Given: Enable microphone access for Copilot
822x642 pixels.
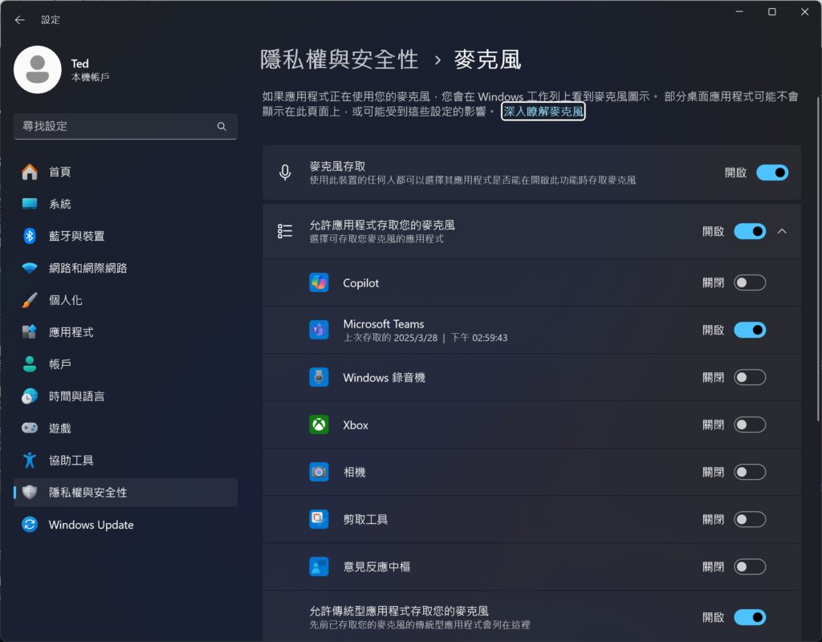Looking at the screenshot, I should 749,282.
